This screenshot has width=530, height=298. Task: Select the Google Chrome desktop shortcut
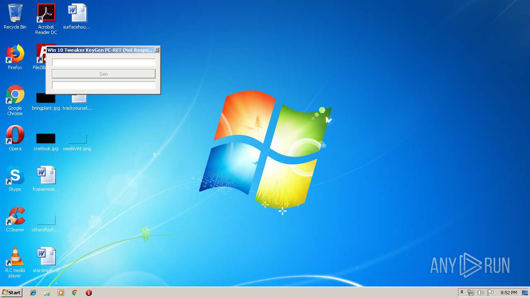click(x=15, y=100)
